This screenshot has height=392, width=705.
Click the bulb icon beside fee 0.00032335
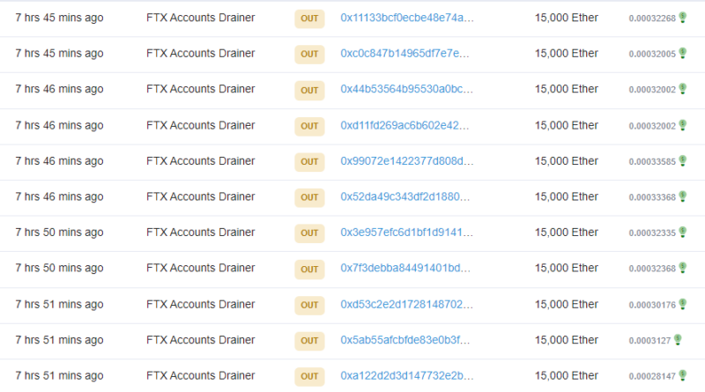[x=682, y=233]
